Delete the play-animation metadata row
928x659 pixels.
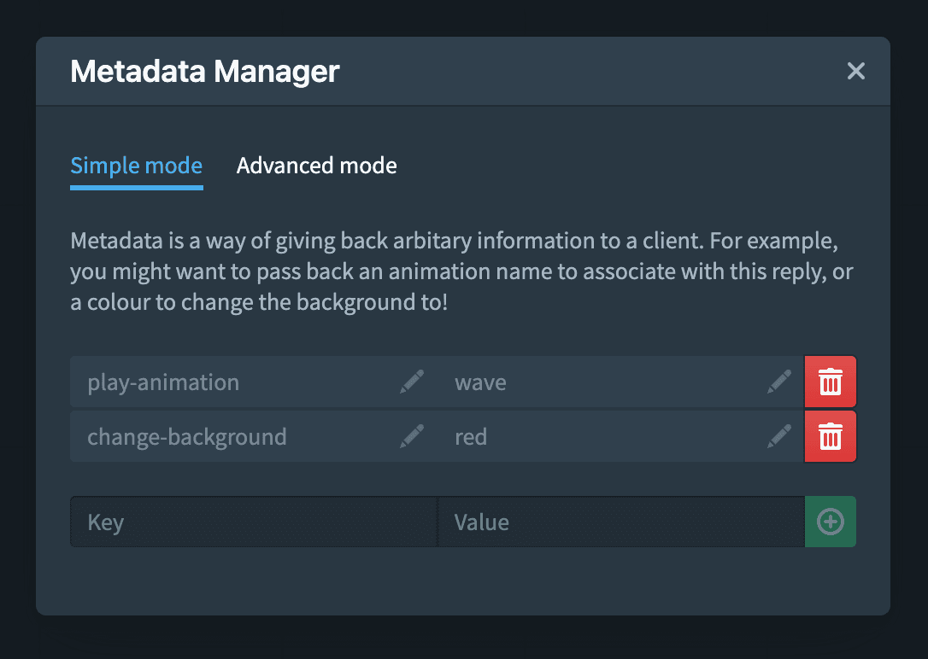pyautogui.click(x=831, y=382)
